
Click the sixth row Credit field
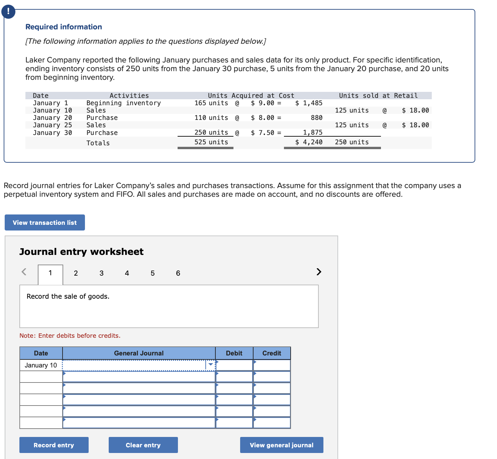coord(272,423)
